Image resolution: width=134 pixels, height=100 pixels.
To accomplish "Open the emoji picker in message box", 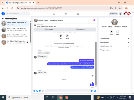I will point(92,91).
